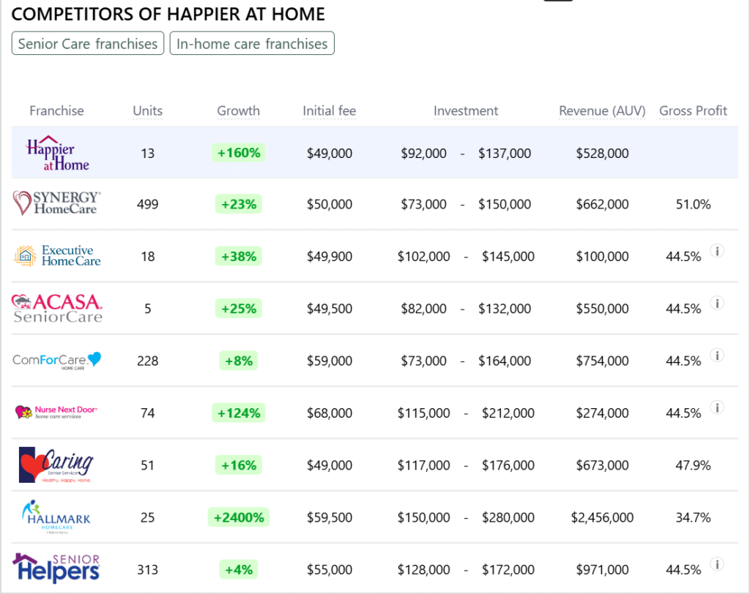
Task: Click the Franchise column header
Action: (56, 110)
